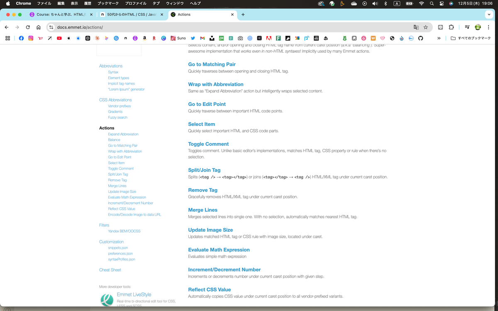Open snippets.json sidebar link
This screenshot has width=498, height=311.
click(118, 248)
